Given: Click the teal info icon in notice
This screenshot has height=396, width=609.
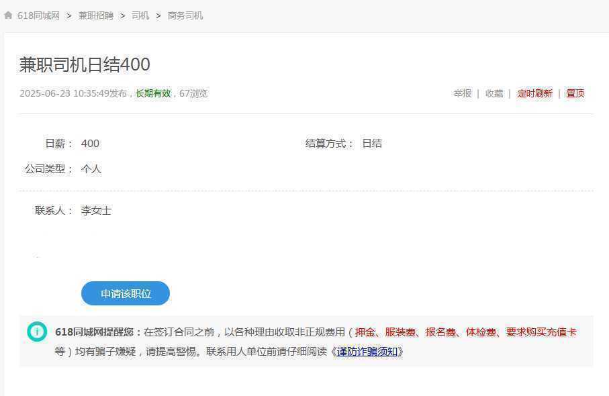Looking at the screenshot, I should click(x=37, y=332).
